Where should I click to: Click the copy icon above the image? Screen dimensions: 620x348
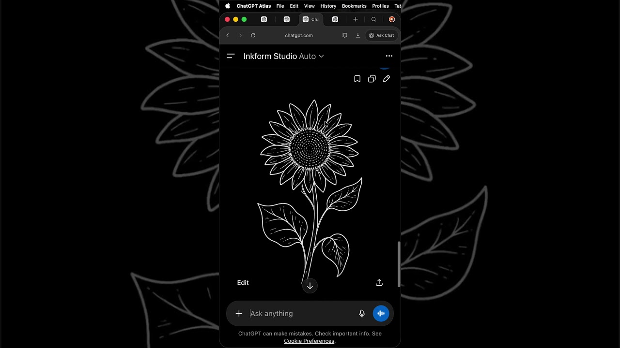pos(372,79)
